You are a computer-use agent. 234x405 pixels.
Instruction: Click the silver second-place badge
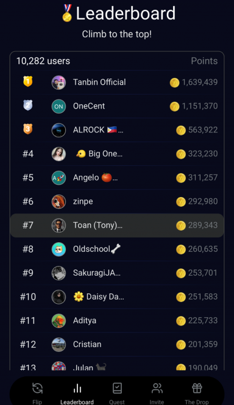pos(28,105)
